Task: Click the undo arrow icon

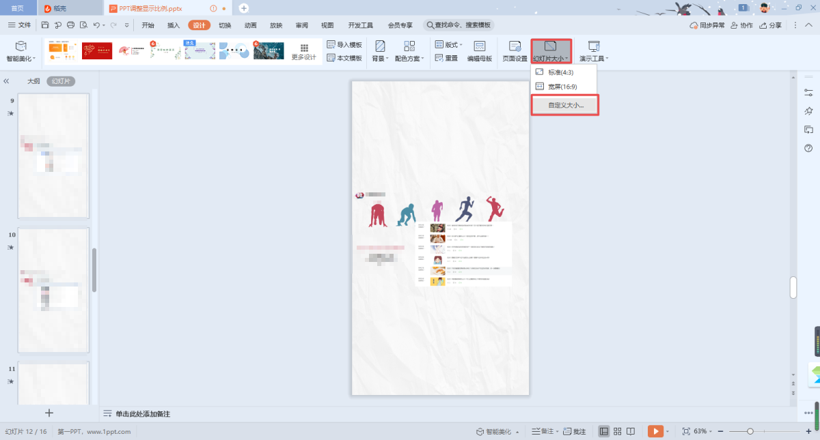Action: tap(96, 25)
